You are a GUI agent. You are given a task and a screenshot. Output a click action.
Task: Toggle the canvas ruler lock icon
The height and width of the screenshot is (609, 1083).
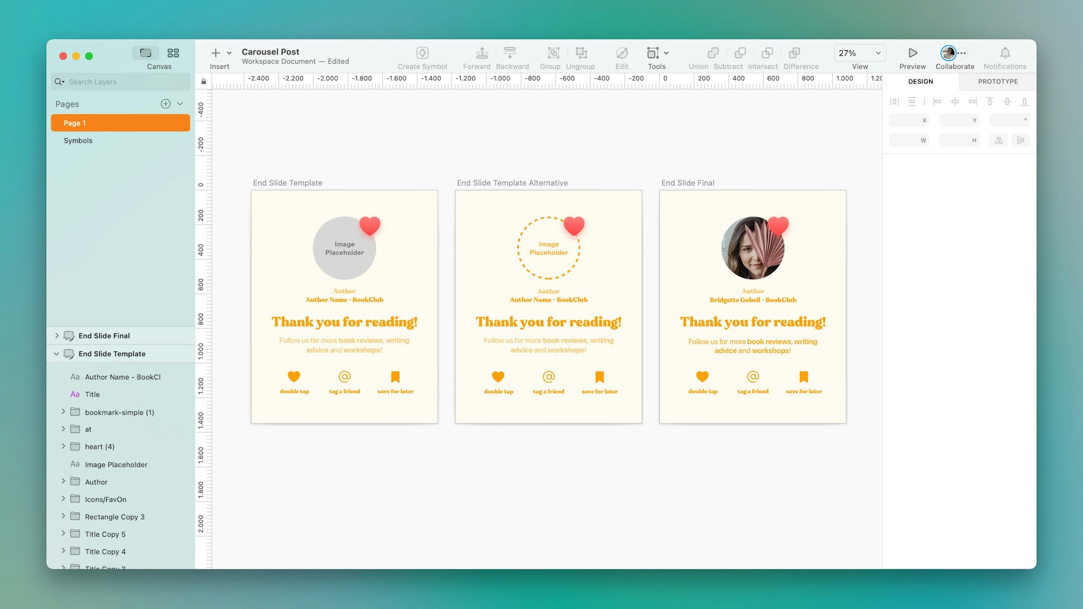pyautogui.click(x=203, y=81)
